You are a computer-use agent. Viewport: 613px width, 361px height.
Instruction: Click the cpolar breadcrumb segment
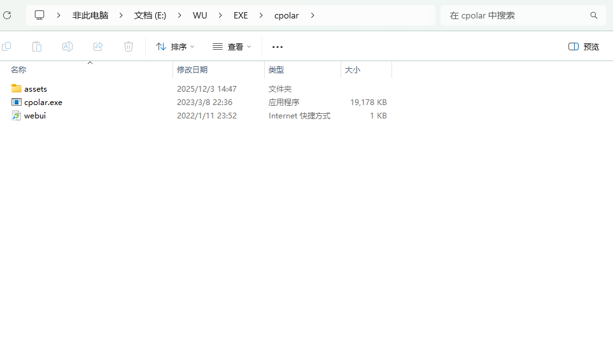(286, 16)
